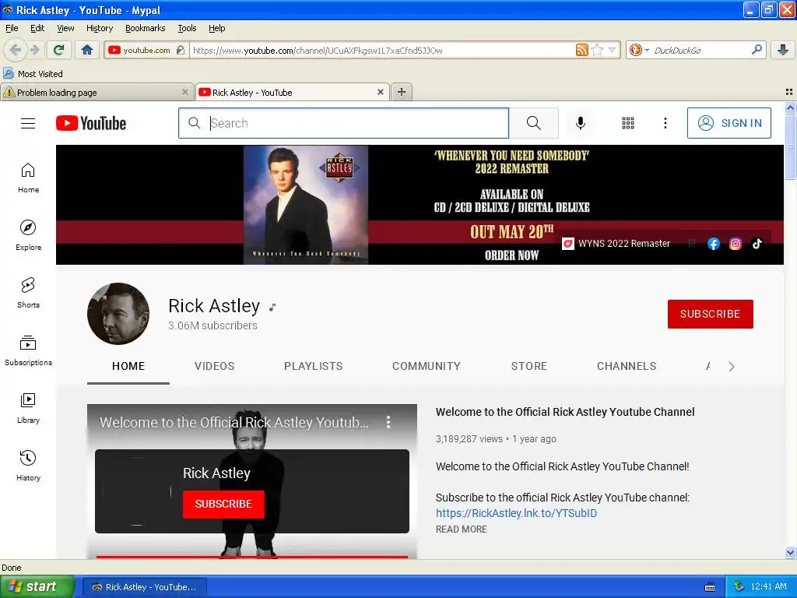Open the list all tabs button
Image resolution: width=797 pixels, height=598 pixels.
789,92
